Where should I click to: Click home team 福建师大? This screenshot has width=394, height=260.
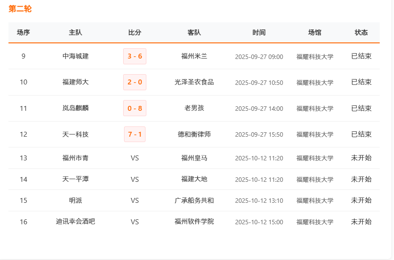75,82
